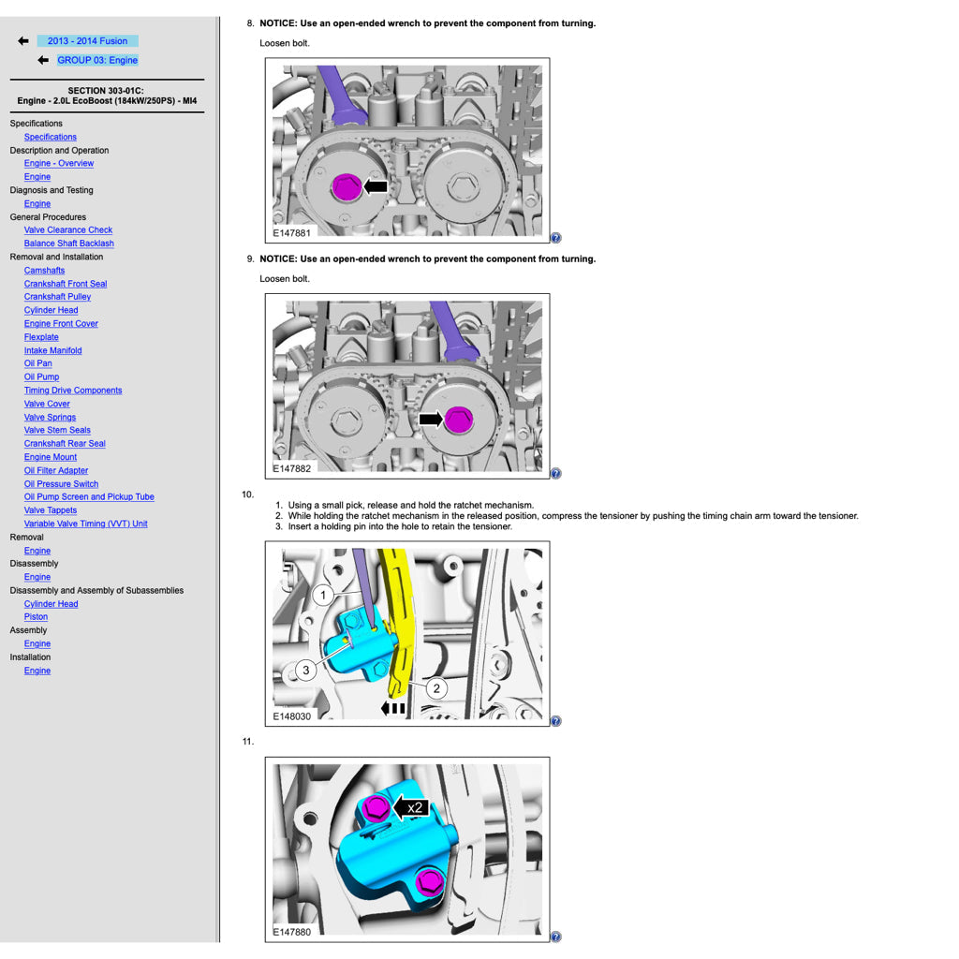Click the back arrow beside 2013 - 2014 Fusion
The width and height of the screenshot is (959, 959).
pos(23,41)
